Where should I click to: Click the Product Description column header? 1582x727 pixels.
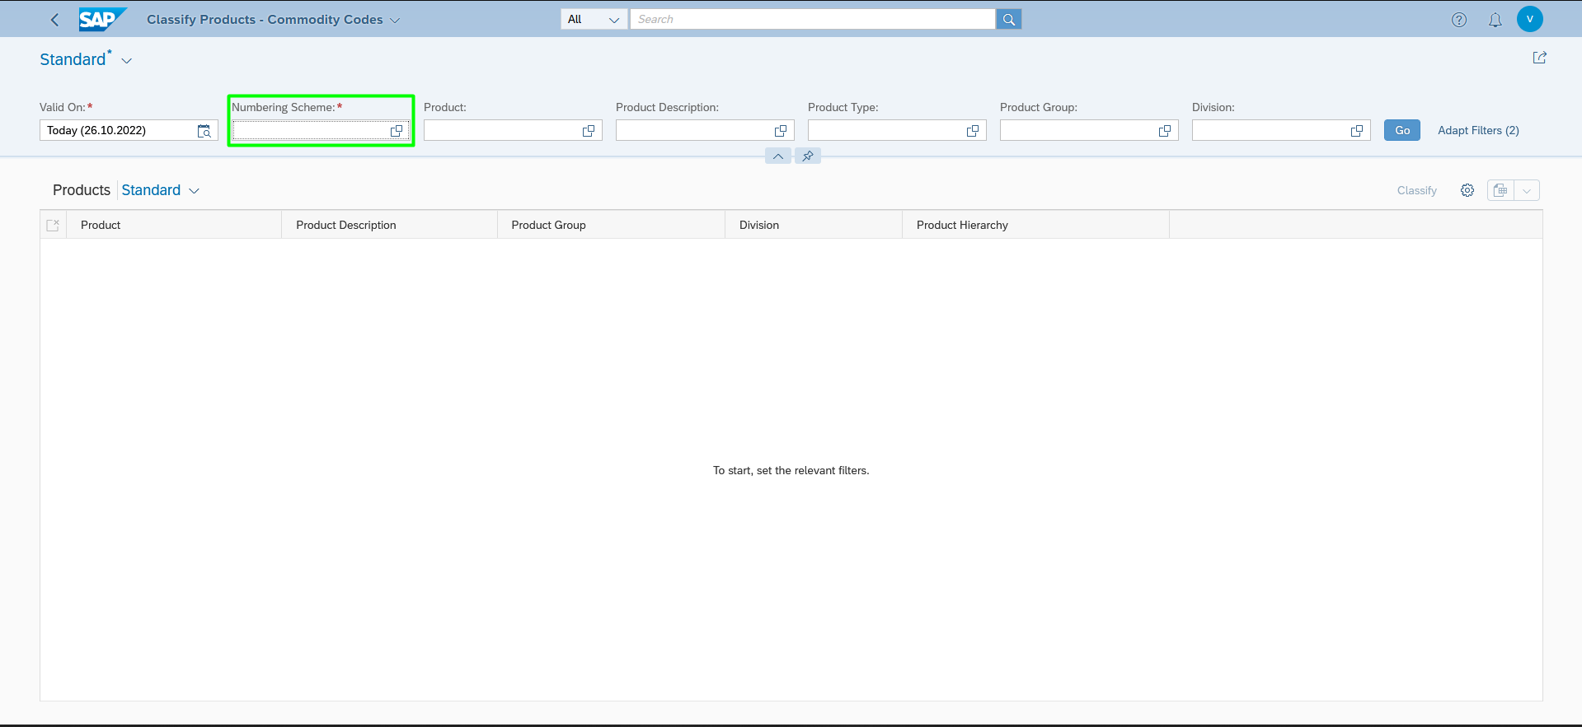pyautogui.click(x=390, y=225)
